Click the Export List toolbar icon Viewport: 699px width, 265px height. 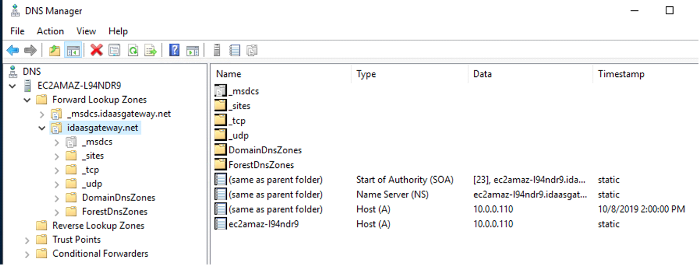(150, 50)
